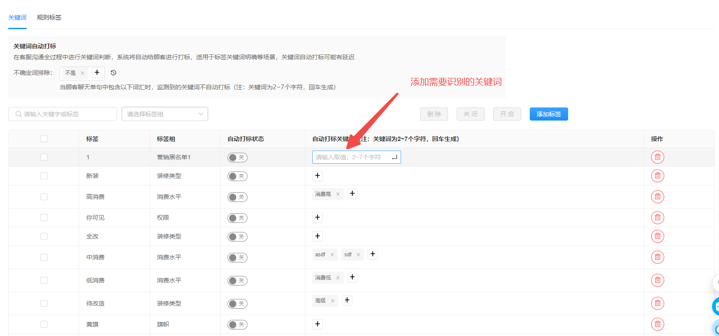719x336 pixels.
Task: Click the 删除 button
Action: point(434,114)
